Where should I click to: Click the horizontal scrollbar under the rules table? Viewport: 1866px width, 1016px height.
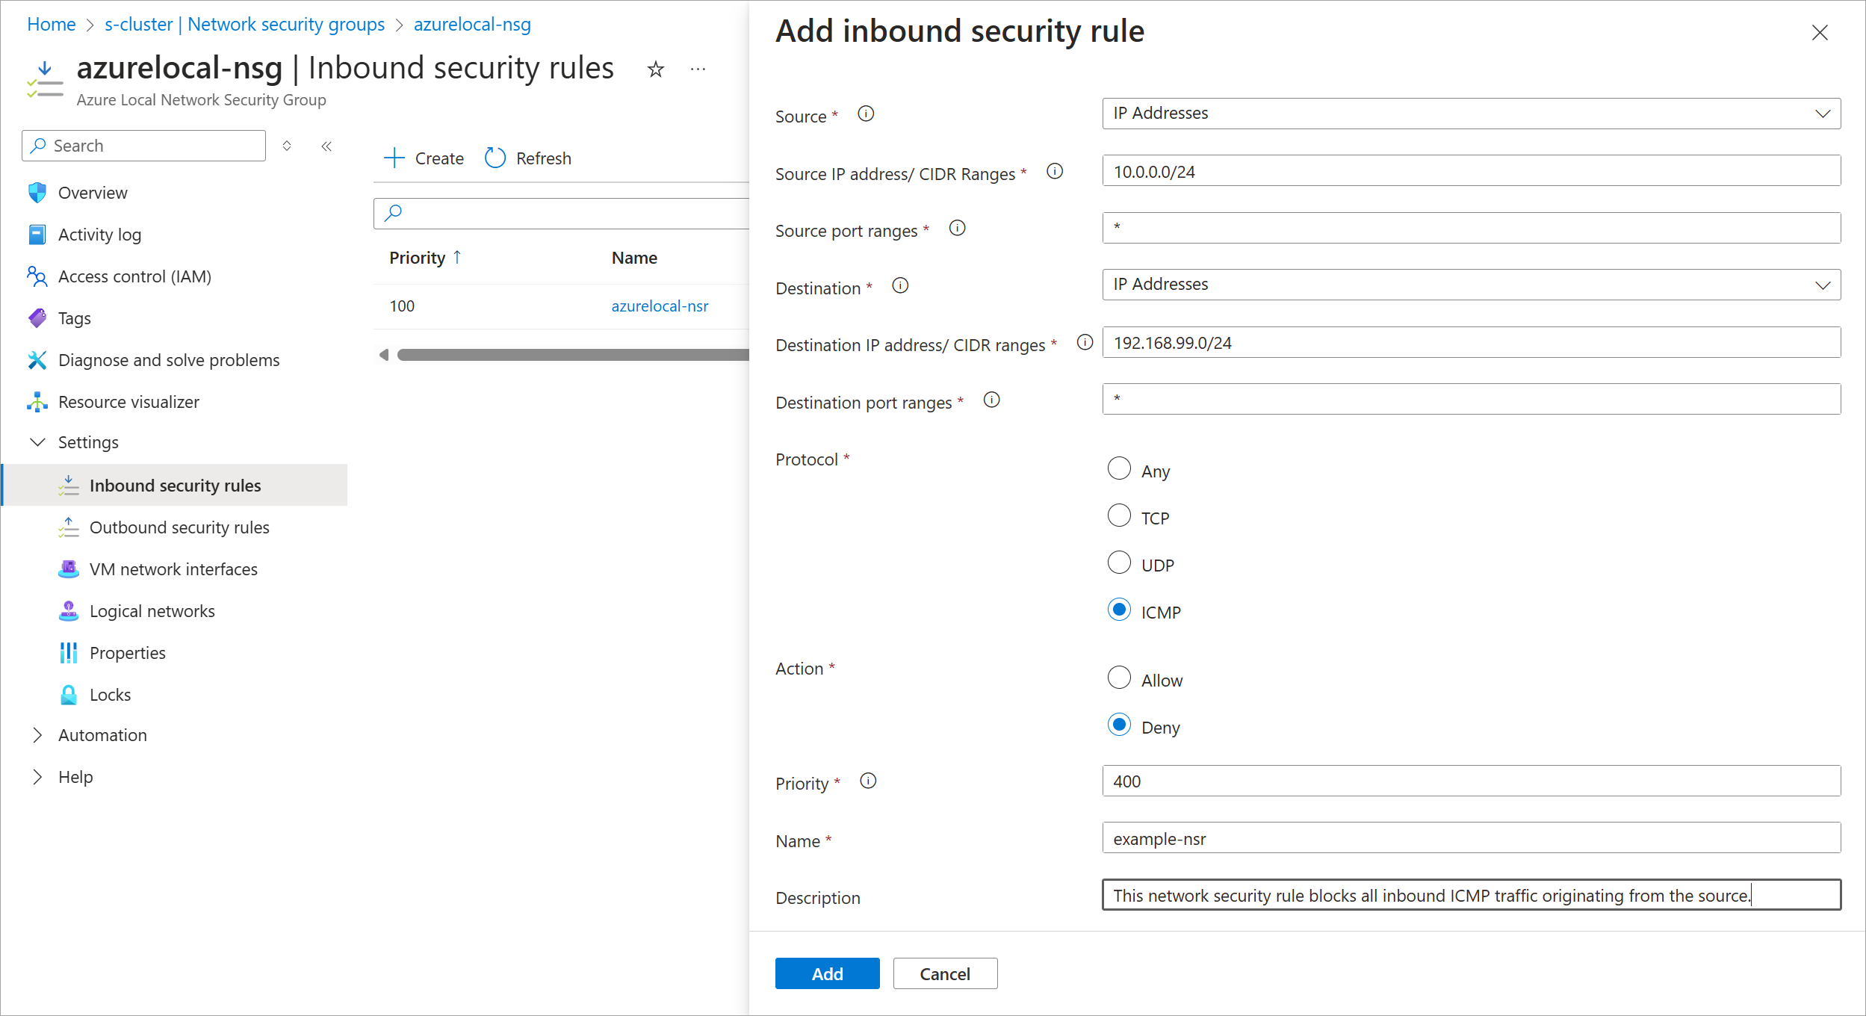pyautogui.click(x=572, y=355)
